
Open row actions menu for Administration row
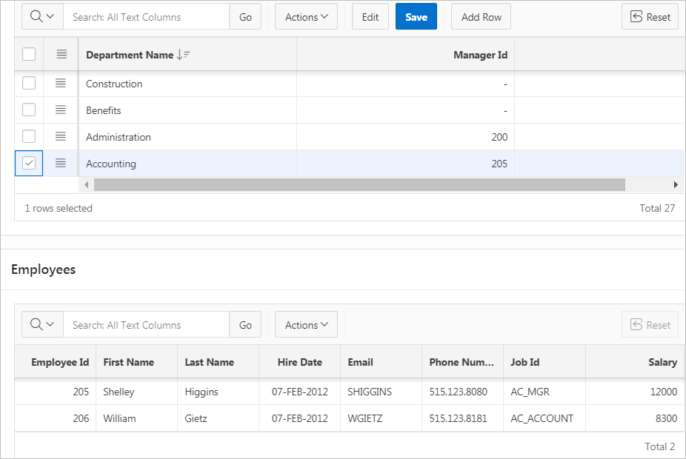(61, 137)
